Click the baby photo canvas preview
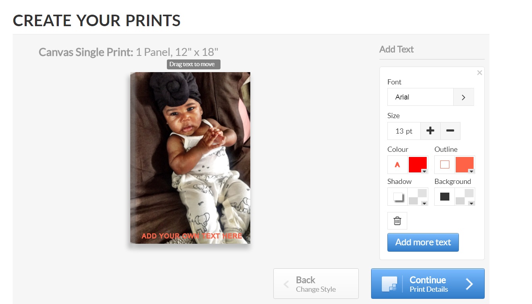 coord(190,158)
